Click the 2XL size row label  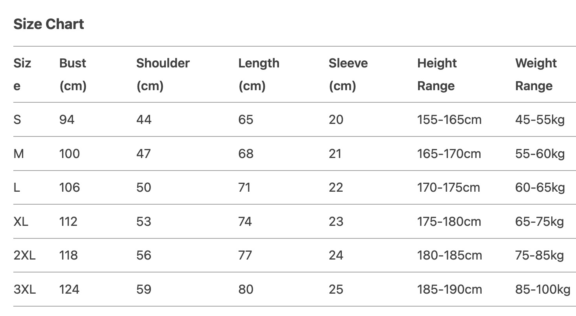click(x=24, y=256)
